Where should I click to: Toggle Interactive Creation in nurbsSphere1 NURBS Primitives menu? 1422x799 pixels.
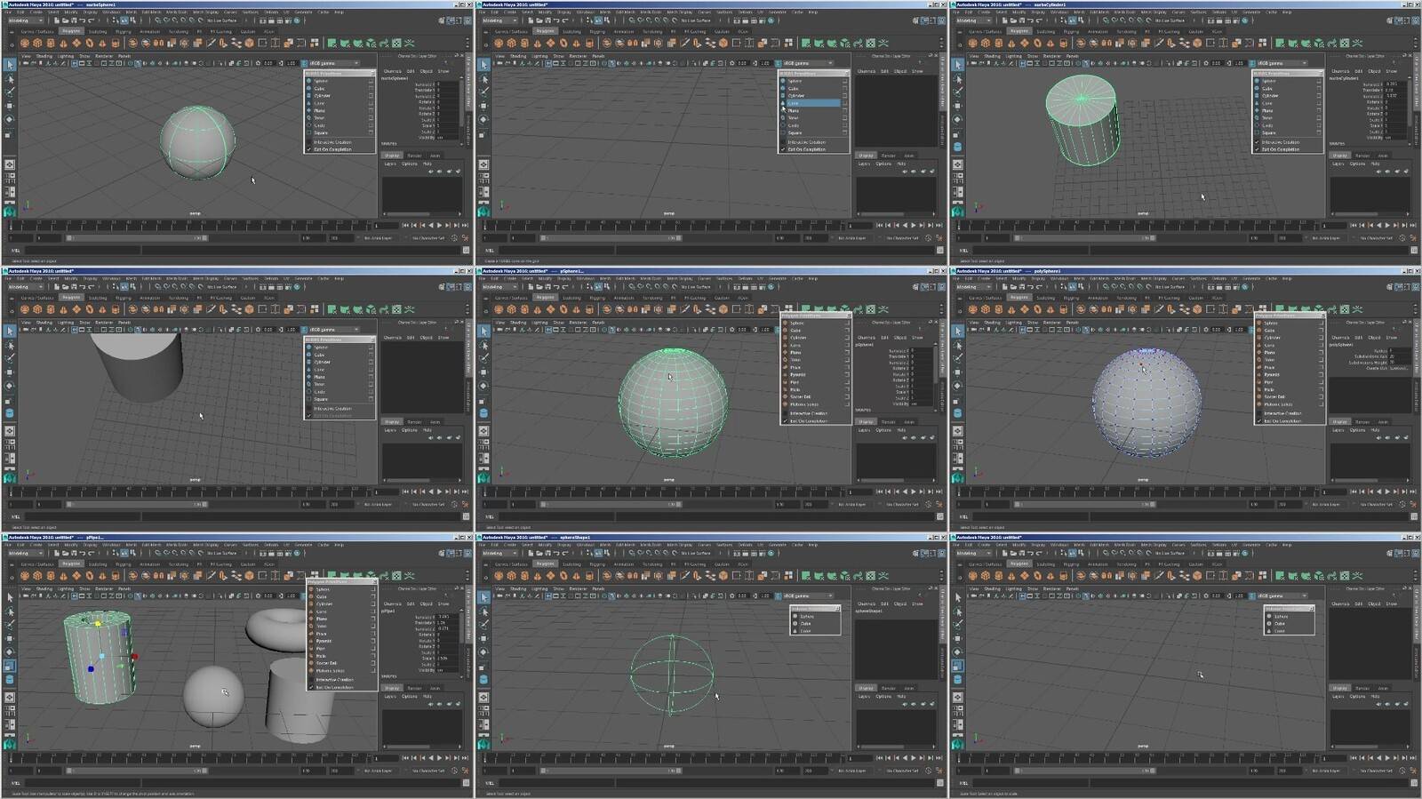tap(340, 142)
